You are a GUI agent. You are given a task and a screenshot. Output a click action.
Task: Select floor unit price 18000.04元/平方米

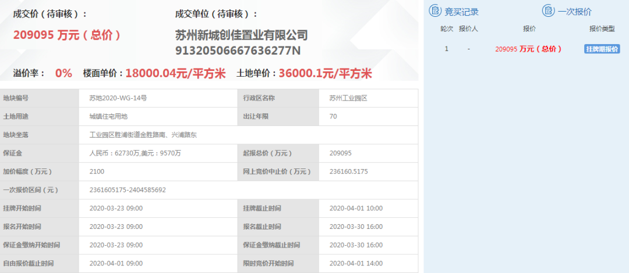(175, 73)
